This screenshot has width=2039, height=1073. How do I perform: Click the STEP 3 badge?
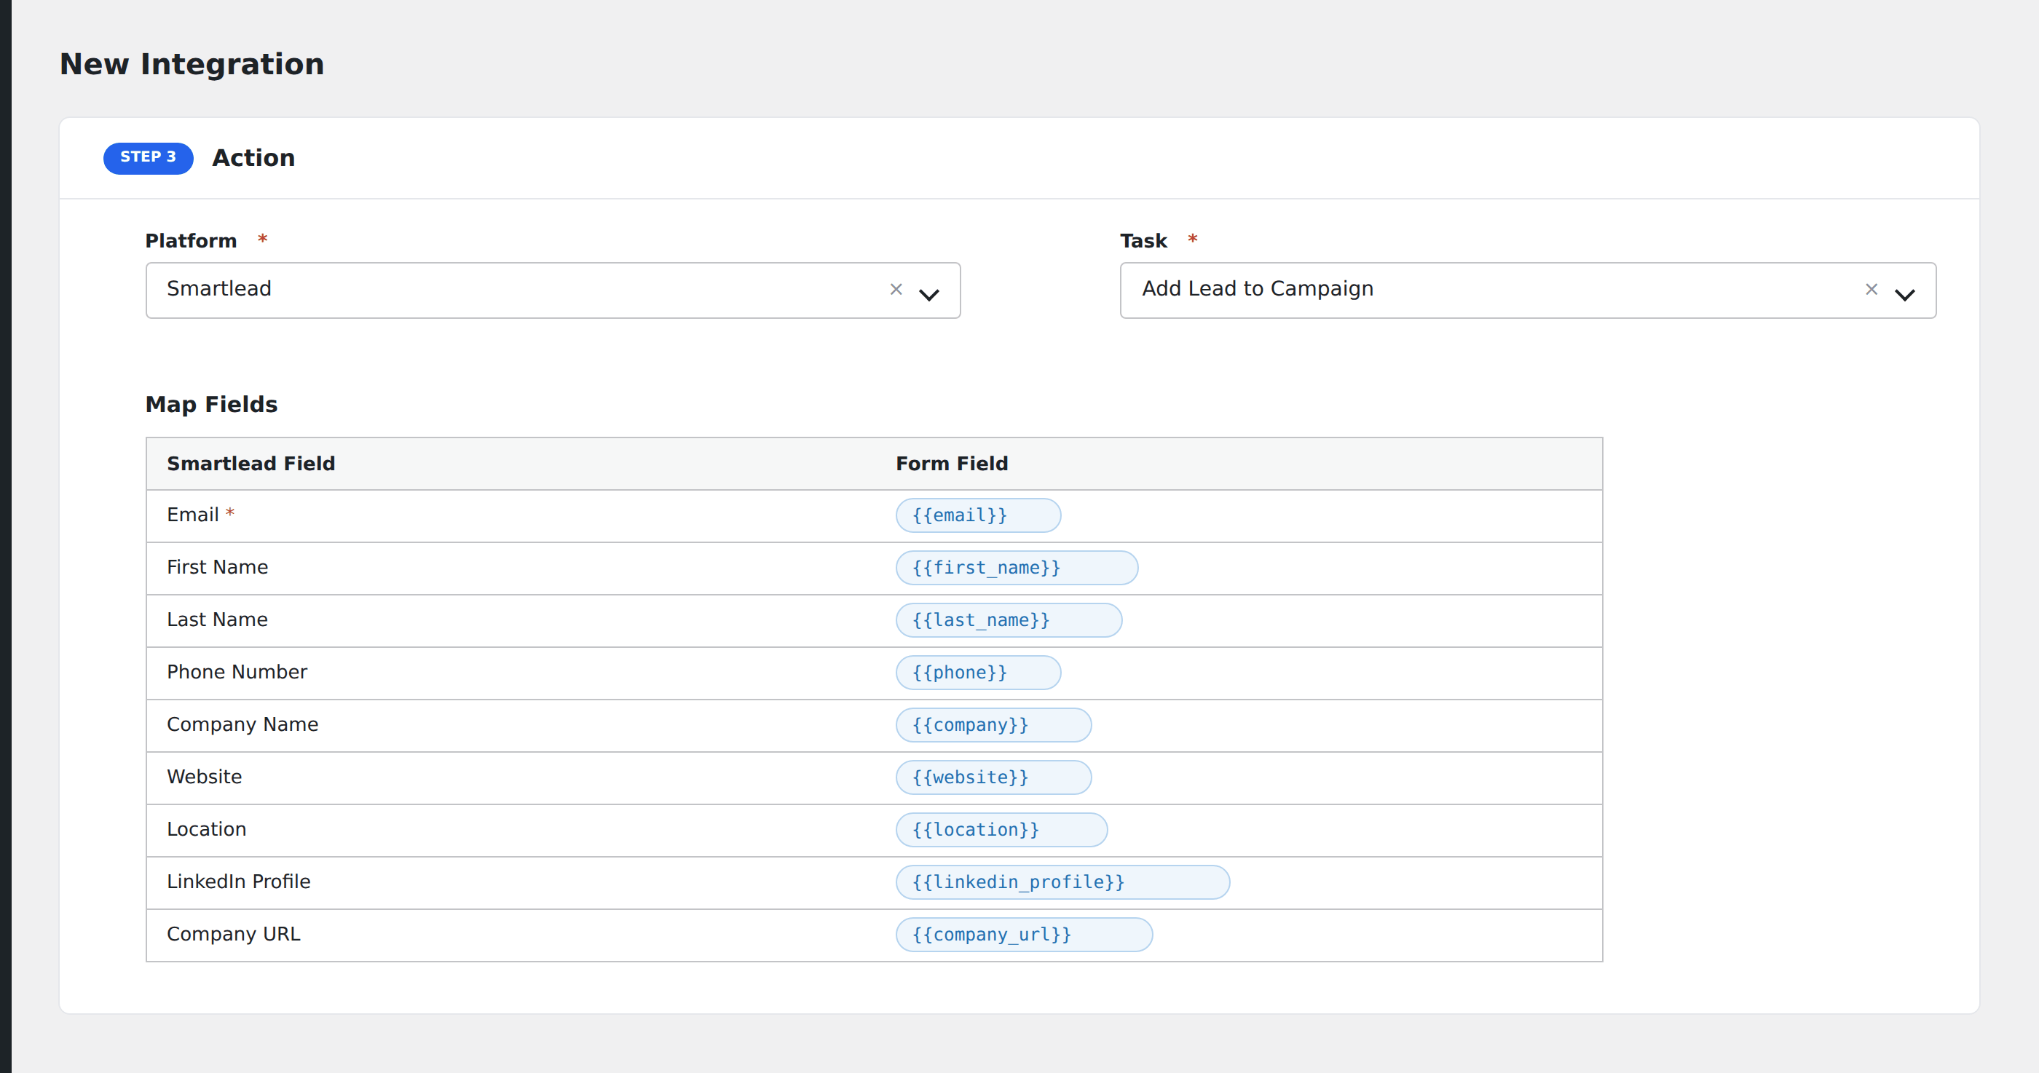pos(148,158)
